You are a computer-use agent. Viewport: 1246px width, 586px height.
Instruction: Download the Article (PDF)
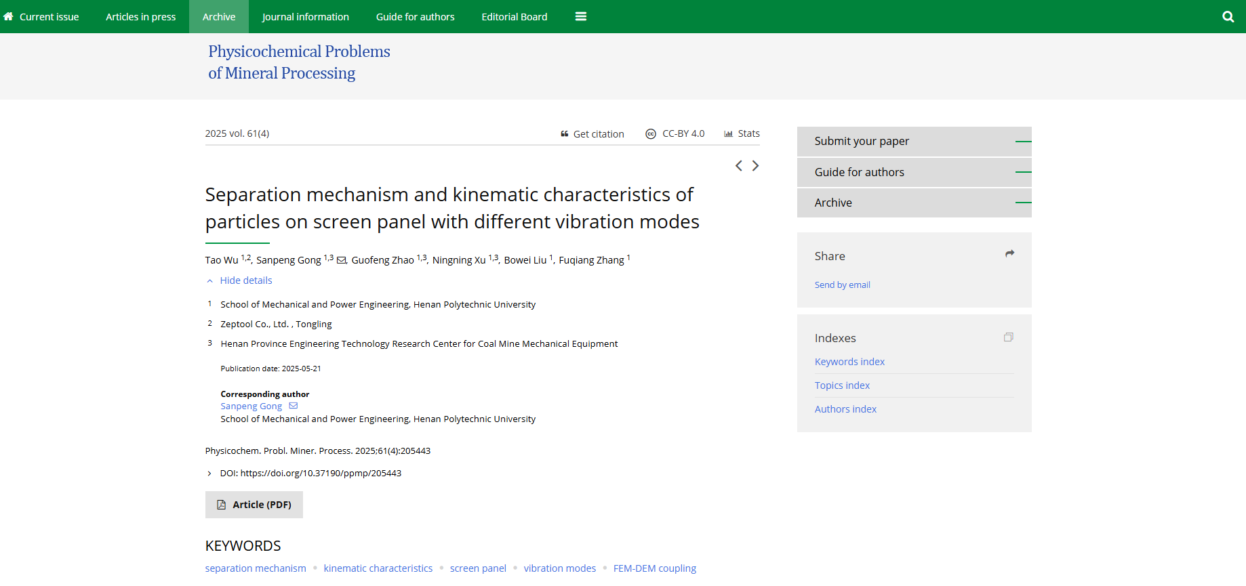pyautogui.click(x=254, y=505)
